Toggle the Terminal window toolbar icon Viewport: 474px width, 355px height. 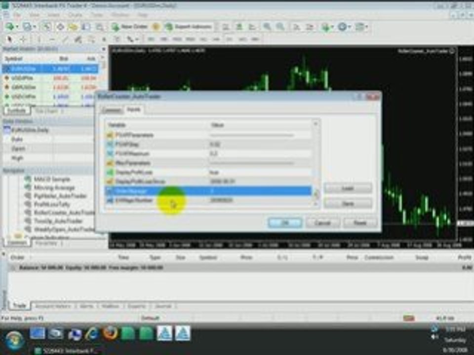[x=86, y=27]
